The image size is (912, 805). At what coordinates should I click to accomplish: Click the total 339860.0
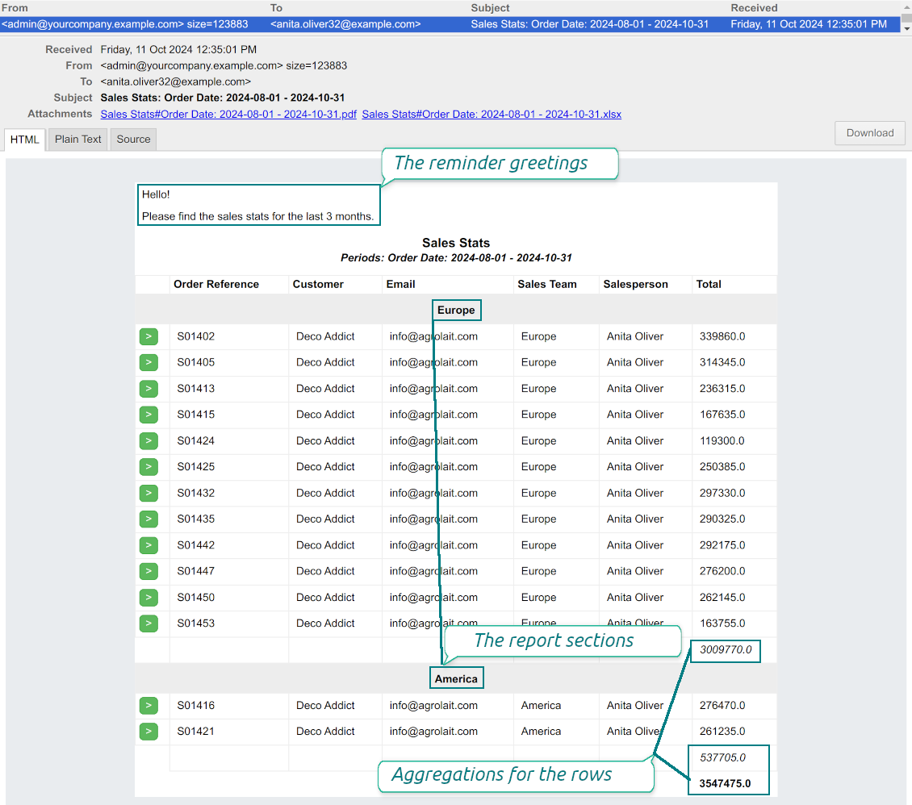[x=722, y=336]
